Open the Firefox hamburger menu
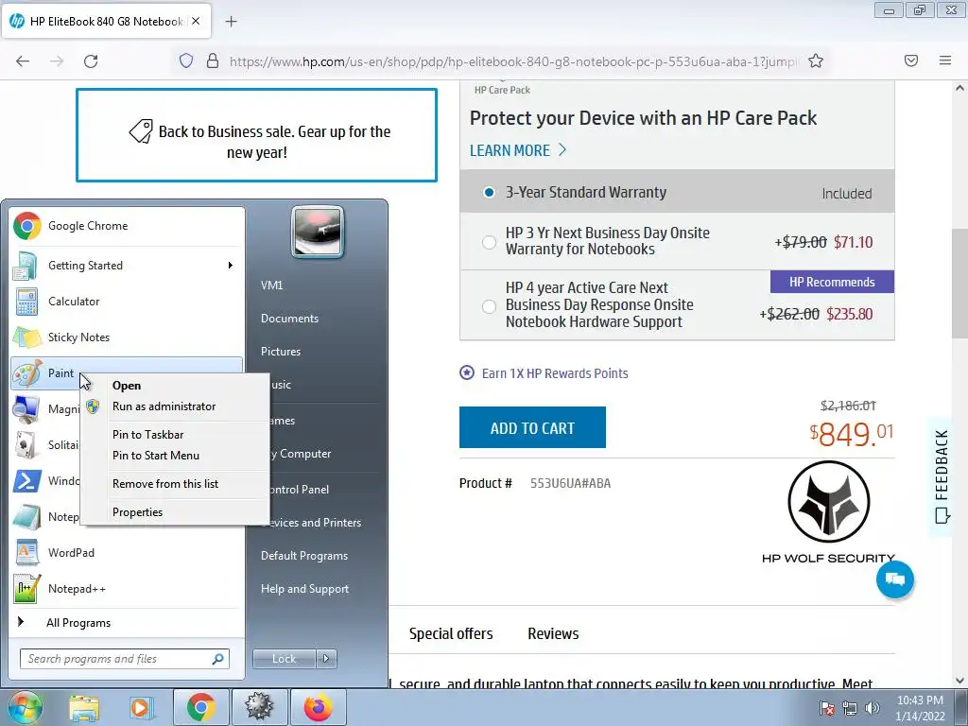968x726 pixels. pyautogui.click(x=945, y=60)
